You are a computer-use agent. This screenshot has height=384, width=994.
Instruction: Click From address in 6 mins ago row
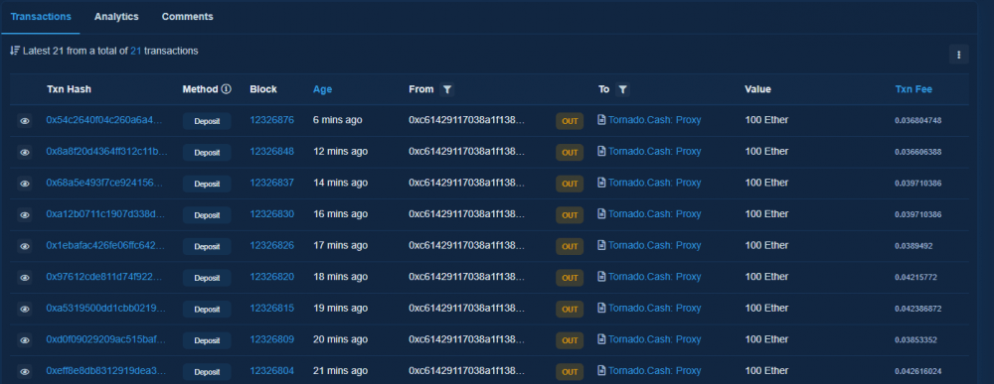click(x=466, y=119)
